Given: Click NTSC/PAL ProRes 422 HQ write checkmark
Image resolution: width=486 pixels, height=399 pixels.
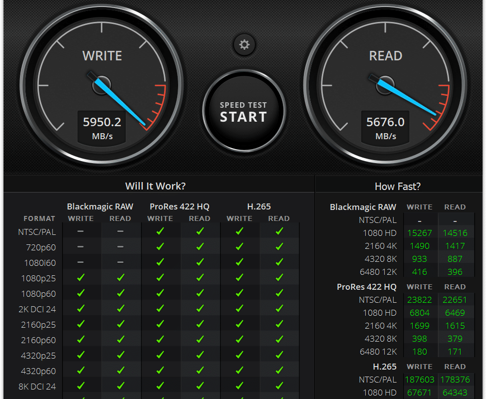Looking at the screenshot, I should 160,231.
